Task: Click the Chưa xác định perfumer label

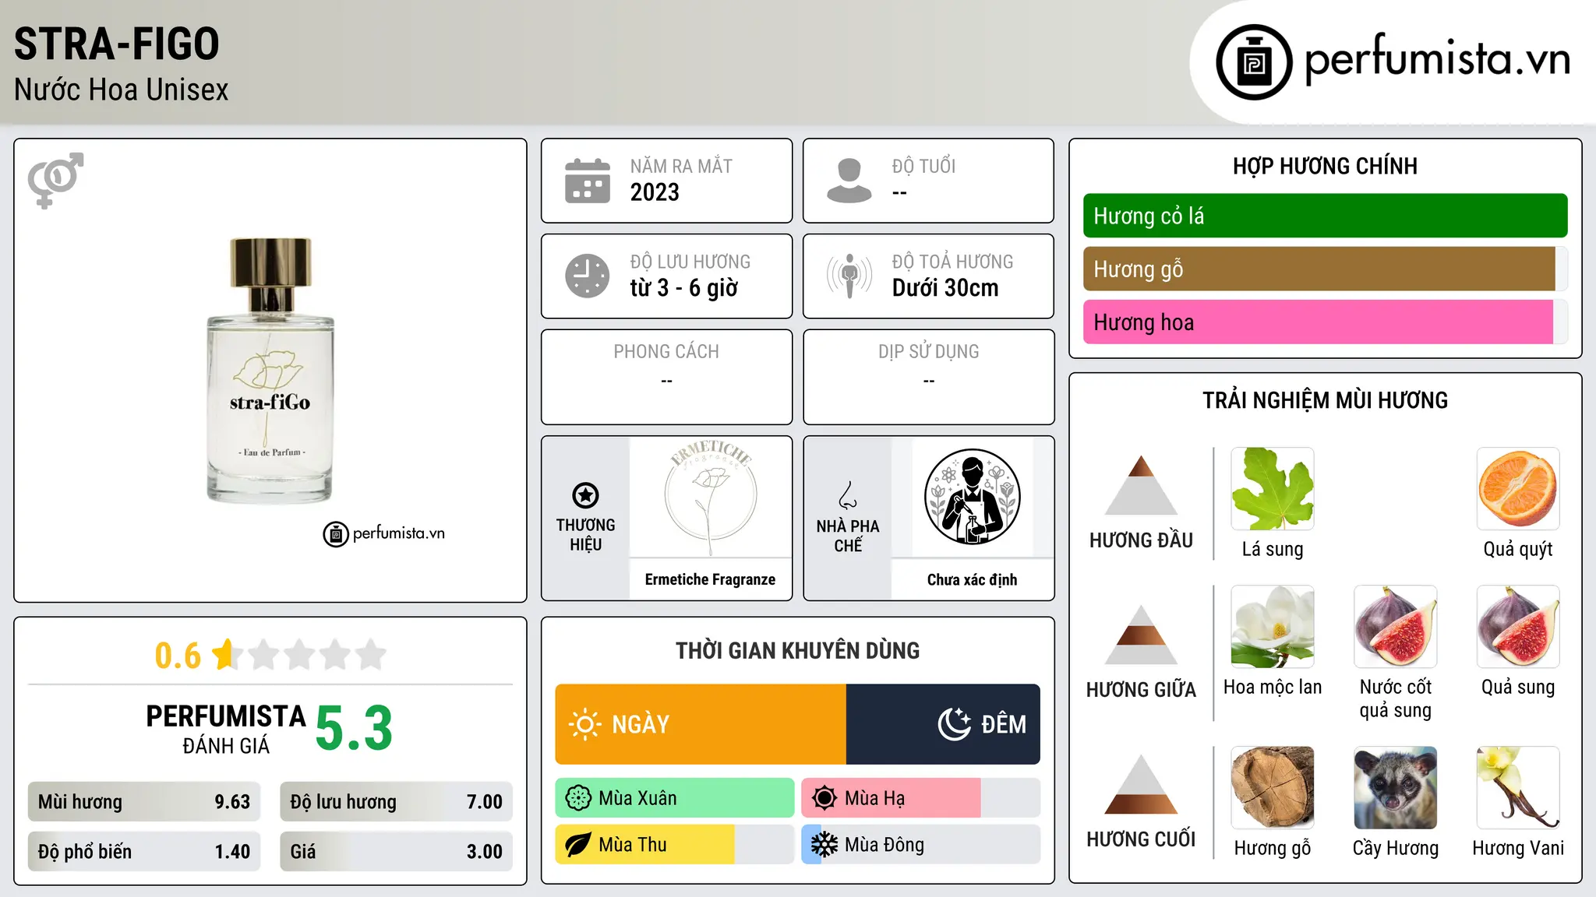Action: tap(972, 579)
